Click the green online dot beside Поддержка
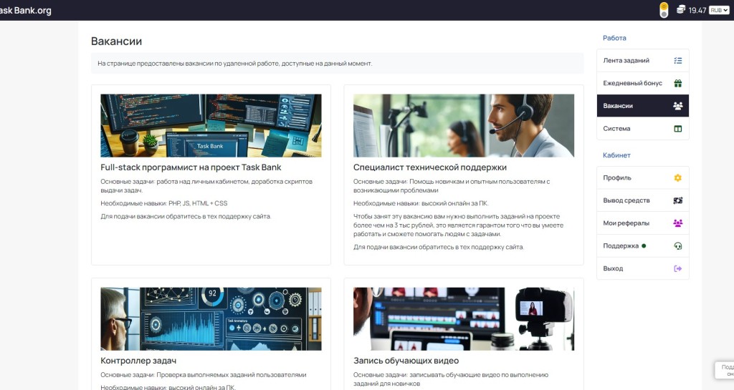Image resolution: width=734 pixels, height=390 pixels. [x=644, y=245]
